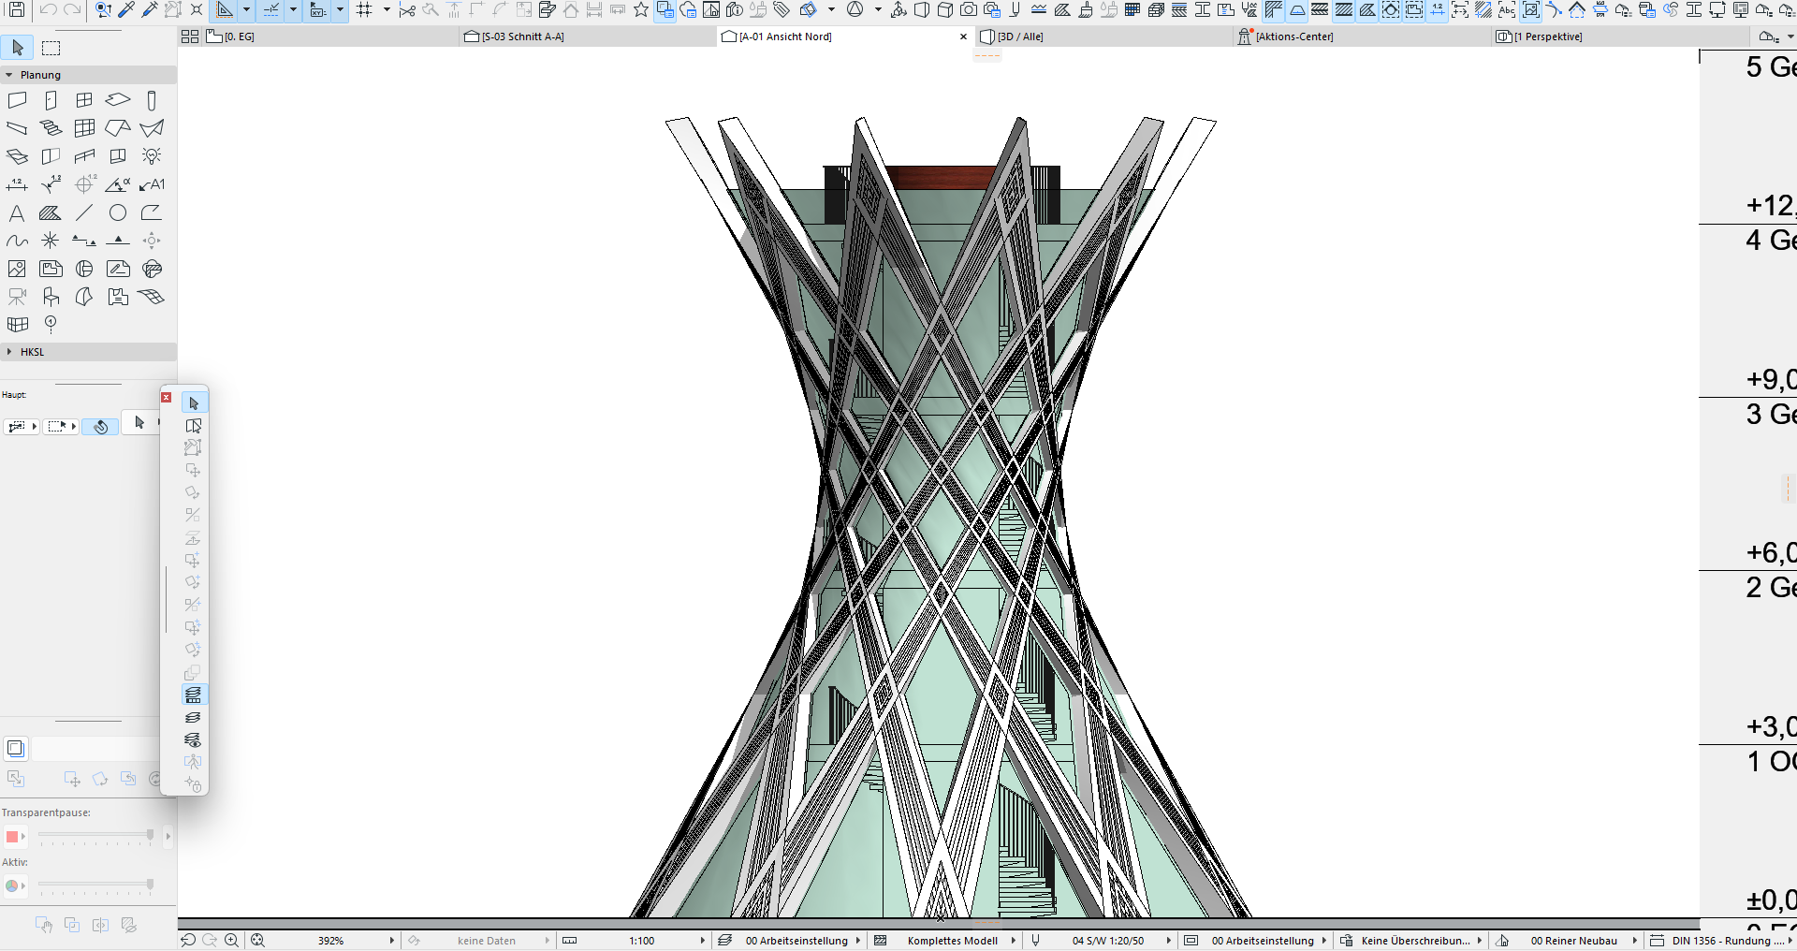Image resolution: width=1797 pixels, height=951 pixels.
Task: Open Favorites with the star icon
Action: tap(641, 10)
